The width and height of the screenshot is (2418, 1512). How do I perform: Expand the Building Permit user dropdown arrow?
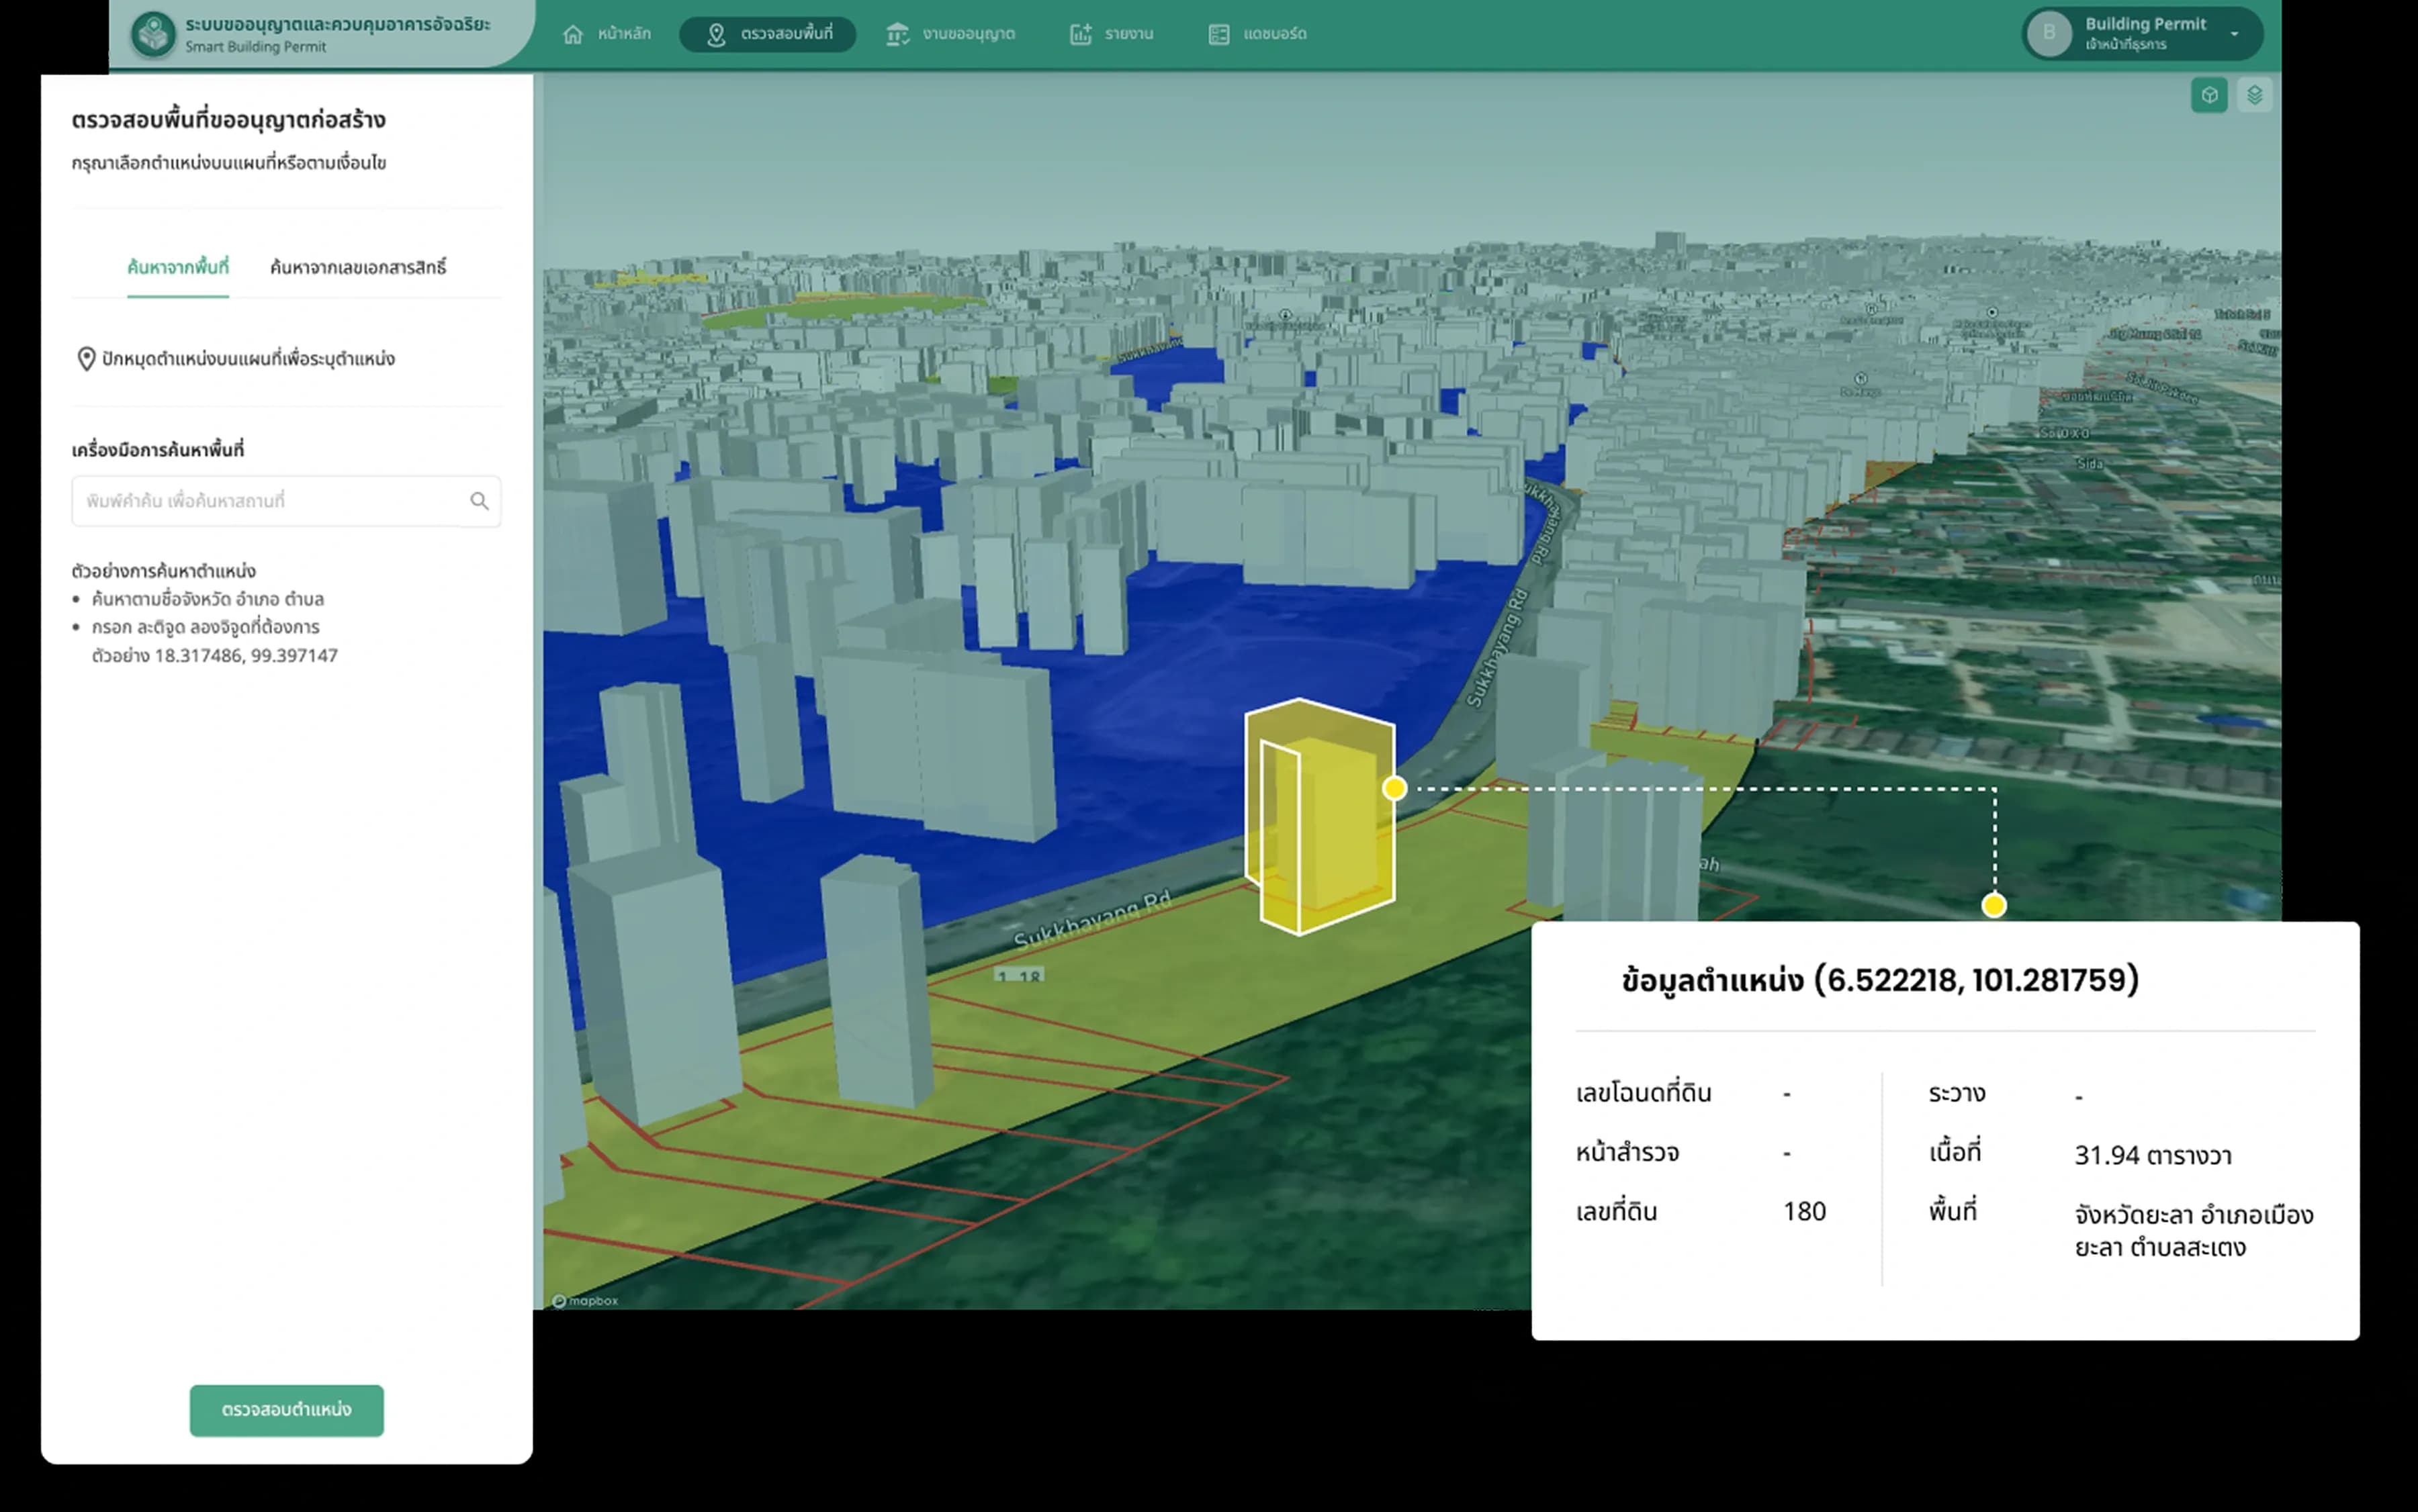click(x=2234, y=34)
